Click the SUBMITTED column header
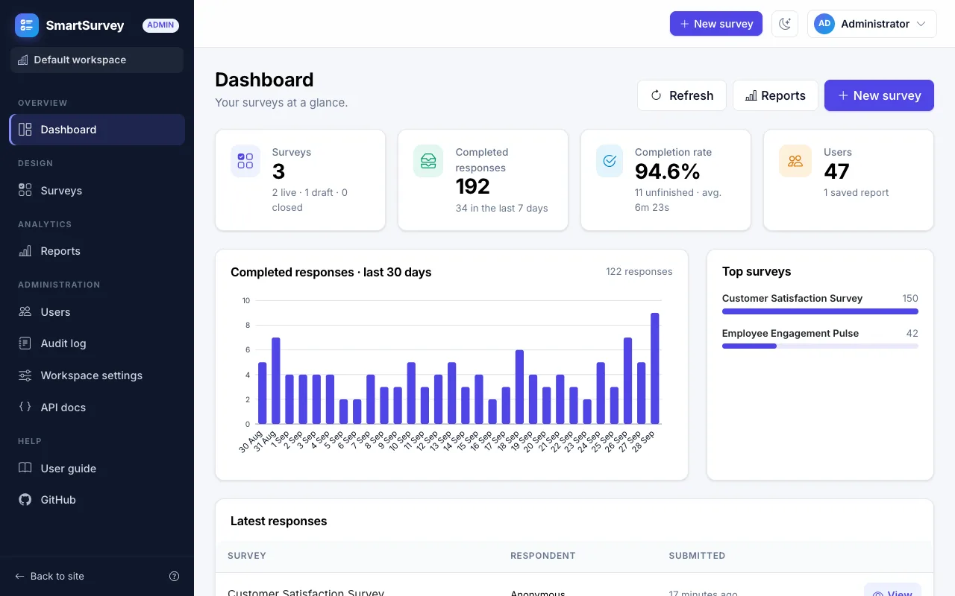This screenshot has width=955, height=596. coord(697,556)
